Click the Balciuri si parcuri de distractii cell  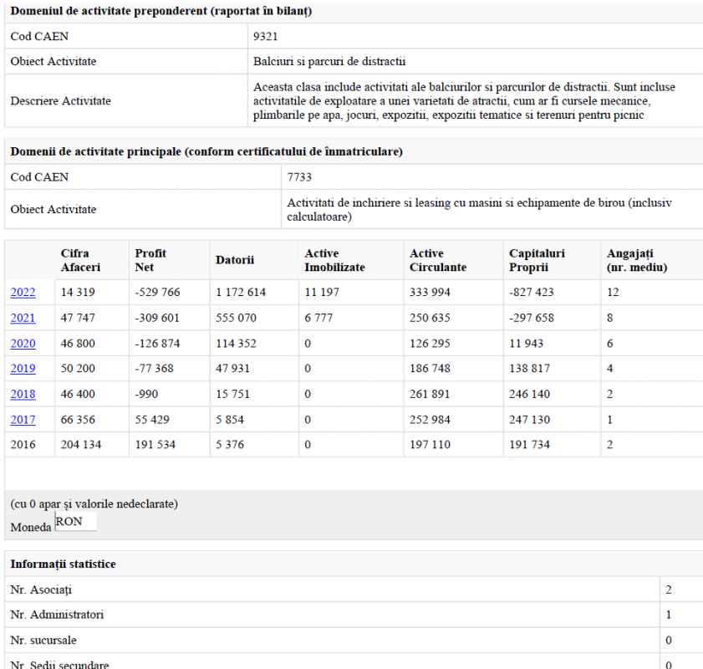pos(329,61)
